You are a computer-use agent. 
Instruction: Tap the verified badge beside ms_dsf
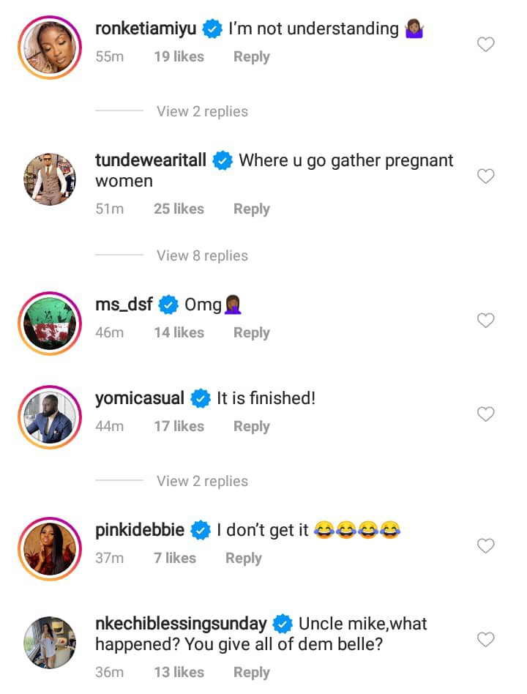coord(168,305)
